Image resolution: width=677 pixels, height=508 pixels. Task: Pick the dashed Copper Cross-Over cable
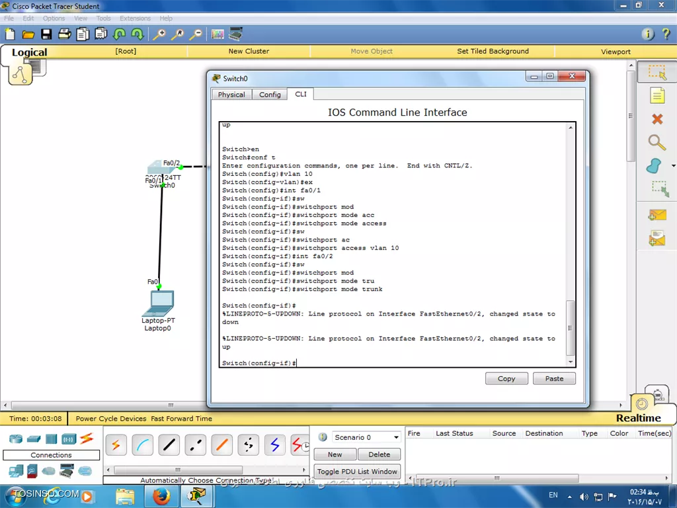click(x=195, y=445)
